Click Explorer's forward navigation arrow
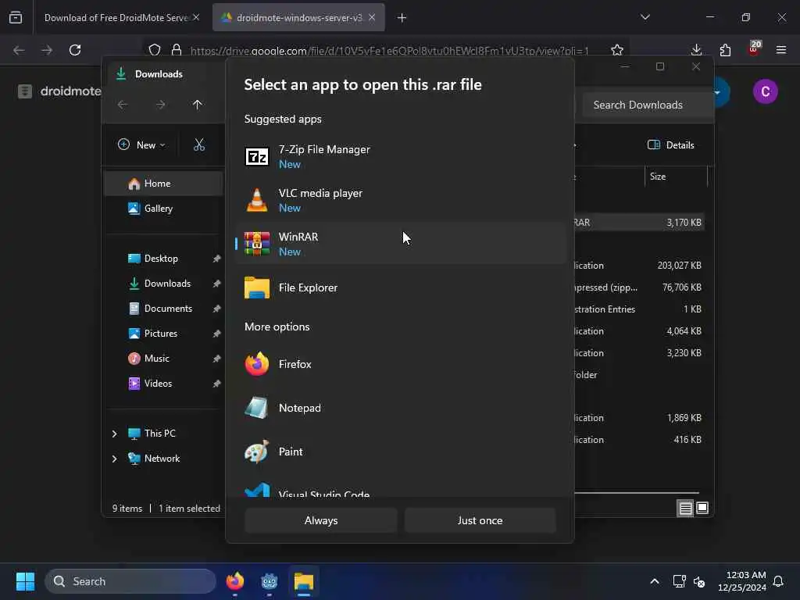Image resolution: width=800 pixels, height=600 pixels. tap(160, 105)
